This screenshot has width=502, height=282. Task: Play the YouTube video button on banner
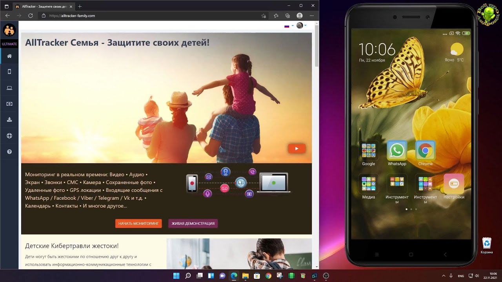[296, 148]
